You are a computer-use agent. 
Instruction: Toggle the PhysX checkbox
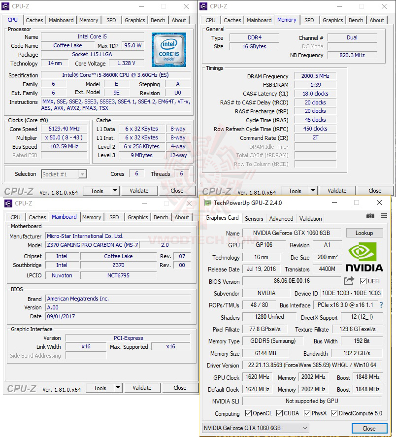[x=307, y=413]
